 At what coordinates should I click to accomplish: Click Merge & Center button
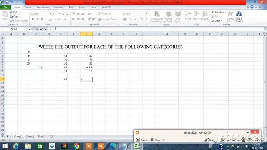click(108, 20)
